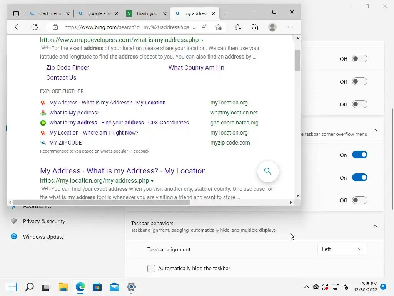Collapse the taskbar corner overflow section
394x296 pixels.
pyautogui.click(x=375, y=130)
